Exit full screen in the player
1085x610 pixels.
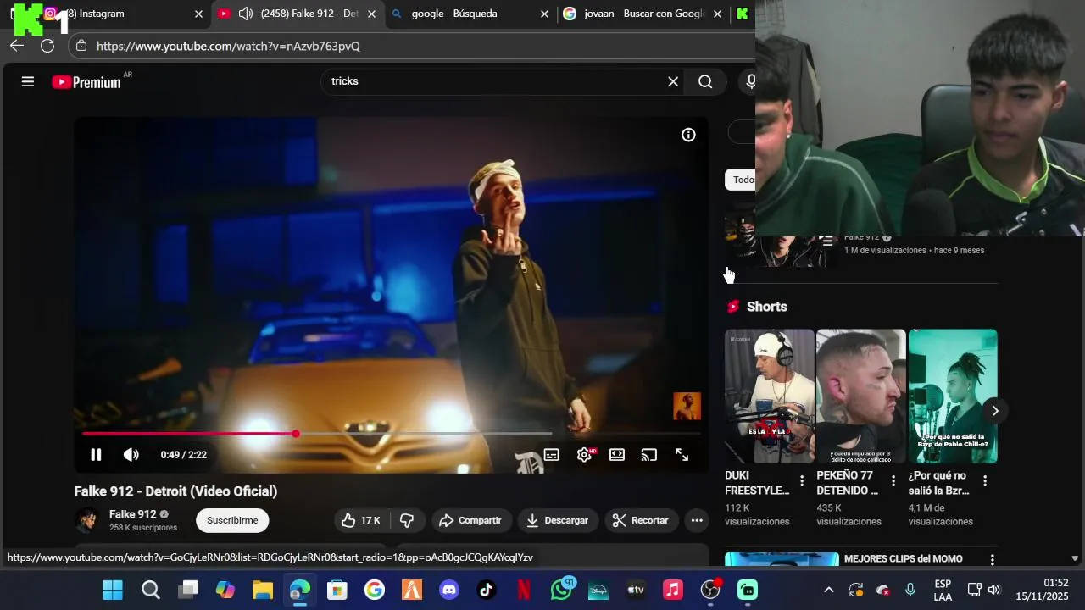click(682, 455)
